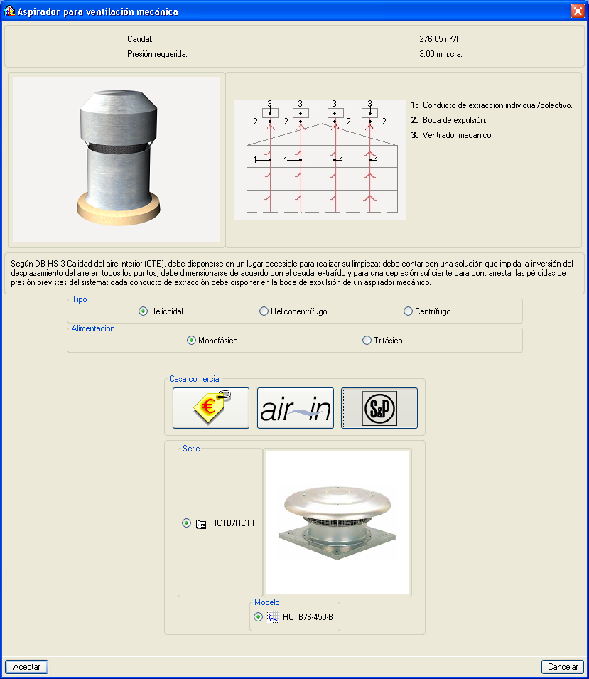This screenshot has height=679, width=589.
Task: Click the Alimentación group label
Action: tap(93, 328)
